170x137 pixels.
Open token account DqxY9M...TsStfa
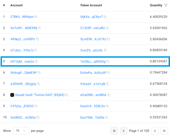(x=92, y=117)
